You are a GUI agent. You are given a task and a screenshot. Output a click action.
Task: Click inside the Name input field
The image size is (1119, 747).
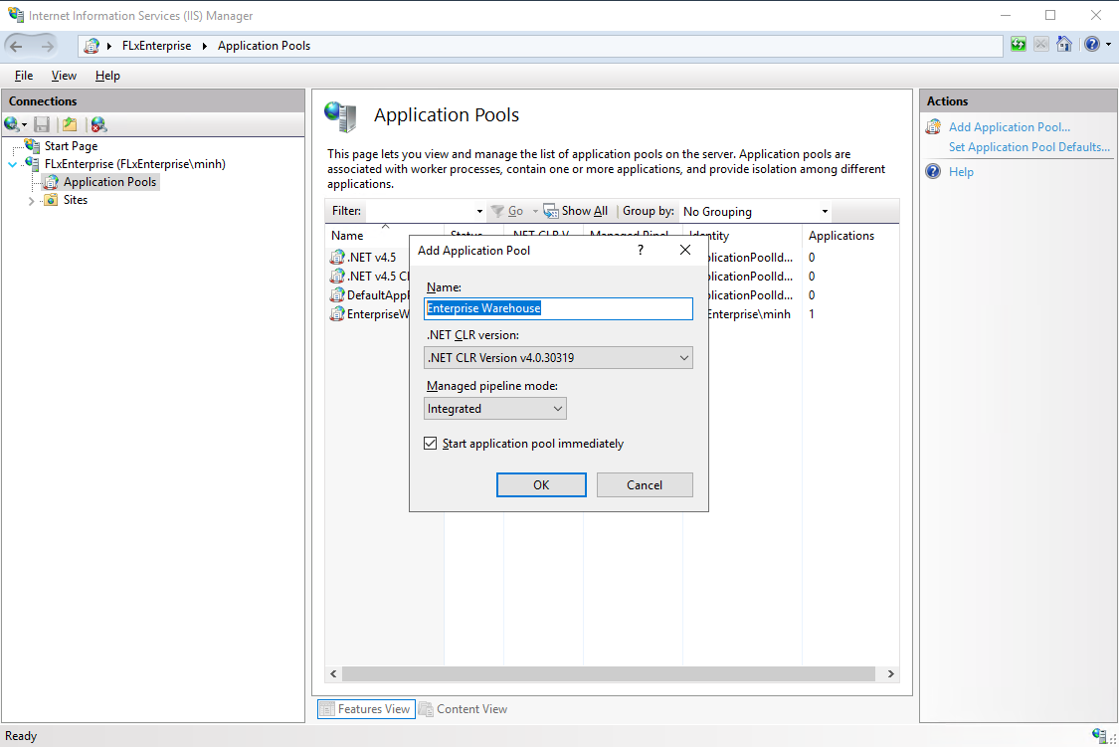[558, 308]
